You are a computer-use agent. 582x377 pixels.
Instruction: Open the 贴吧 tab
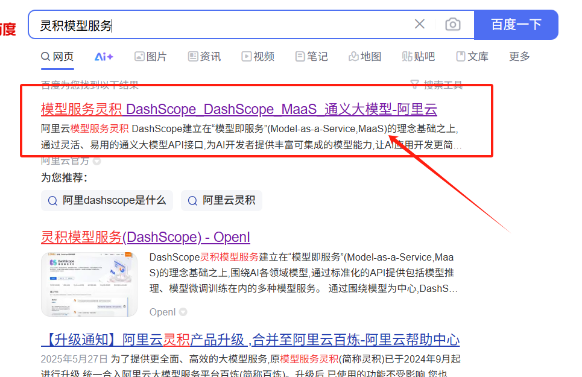(419, 57)
